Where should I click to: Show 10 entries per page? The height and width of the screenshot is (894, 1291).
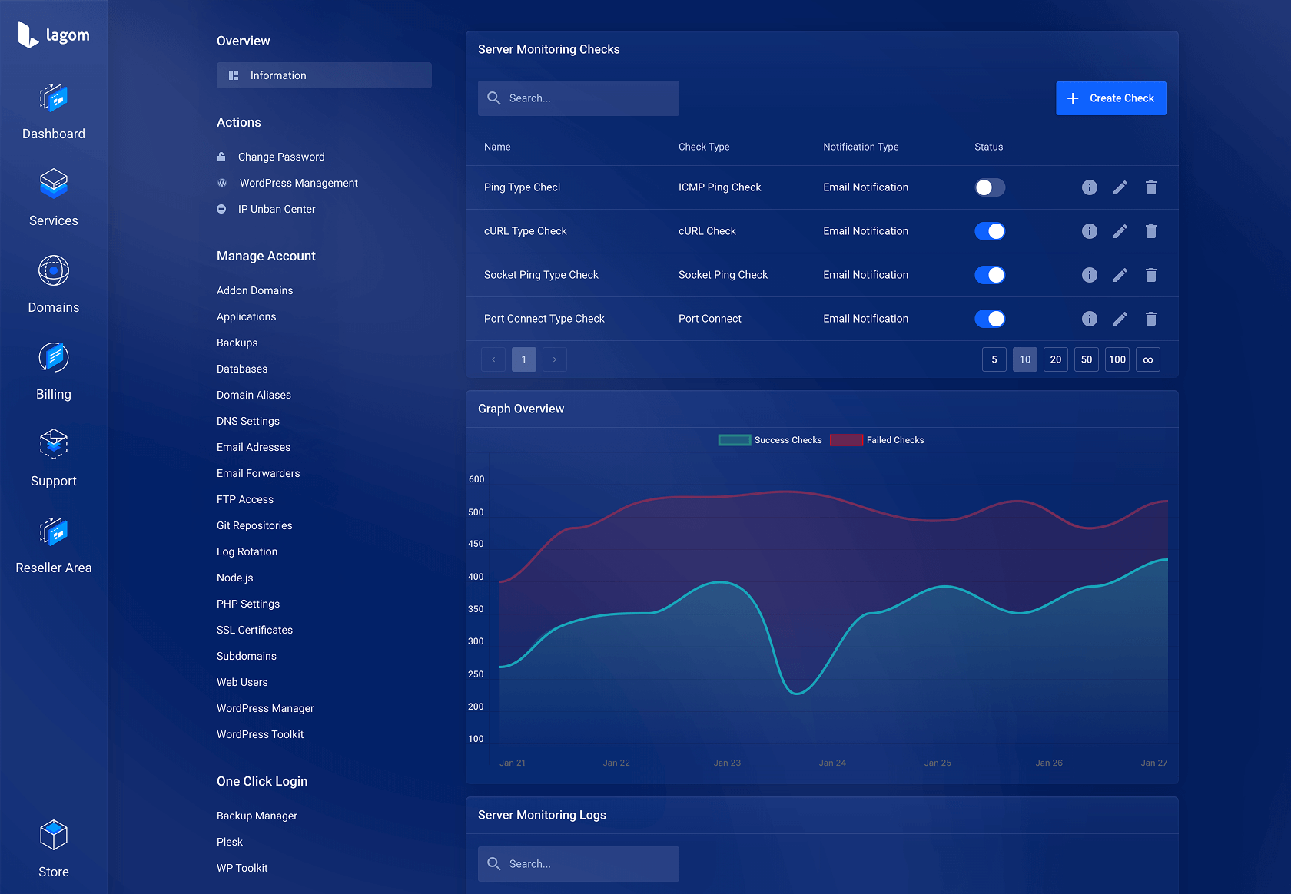tap(1025, 359)
